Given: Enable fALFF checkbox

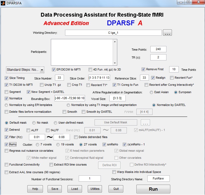Looking at the screenshot, I should point(48,130).
